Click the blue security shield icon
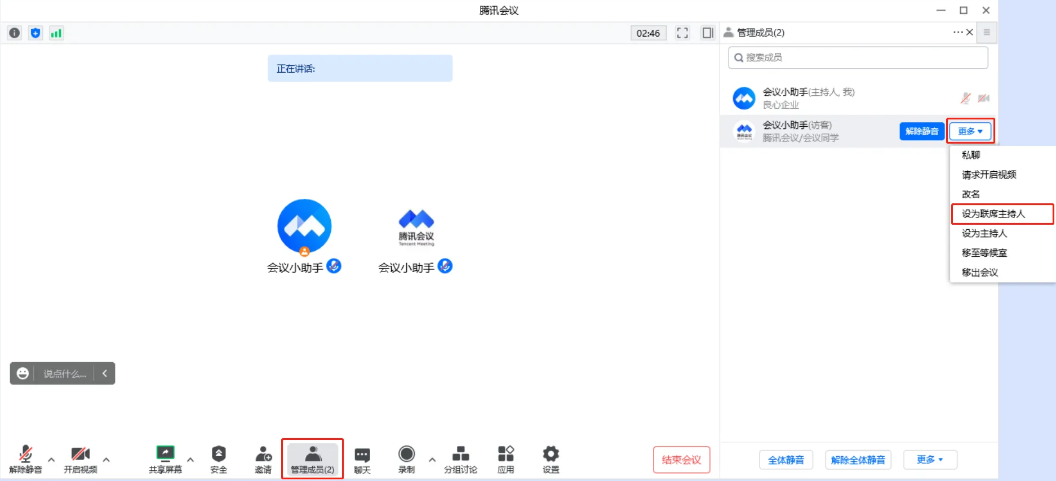 coord(36,33)
